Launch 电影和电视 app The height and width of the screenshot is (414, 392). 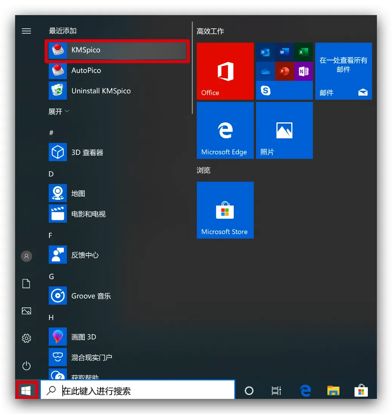[x=117, y=214]
